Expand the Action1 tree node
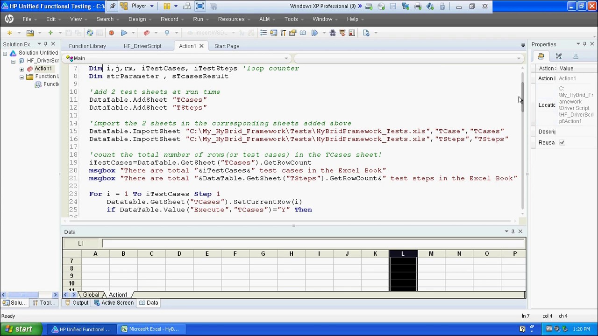 [21, 69]
